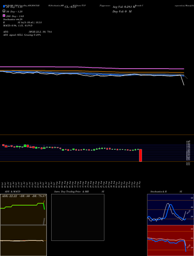The image size is (194, 256).
Task: Click the empty intraday trading price chart box
Action: click(78, 217)
